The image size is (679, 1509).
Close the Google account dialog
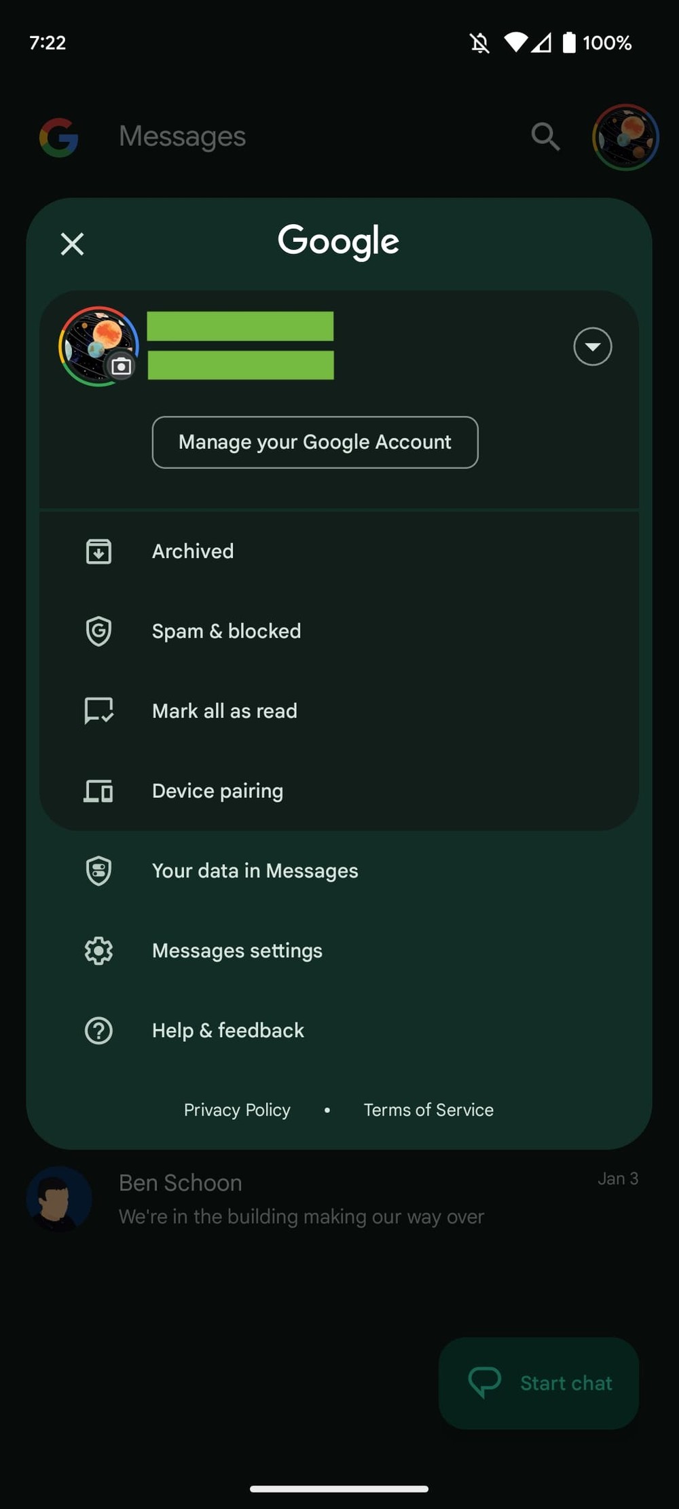[x=72, y=244]
